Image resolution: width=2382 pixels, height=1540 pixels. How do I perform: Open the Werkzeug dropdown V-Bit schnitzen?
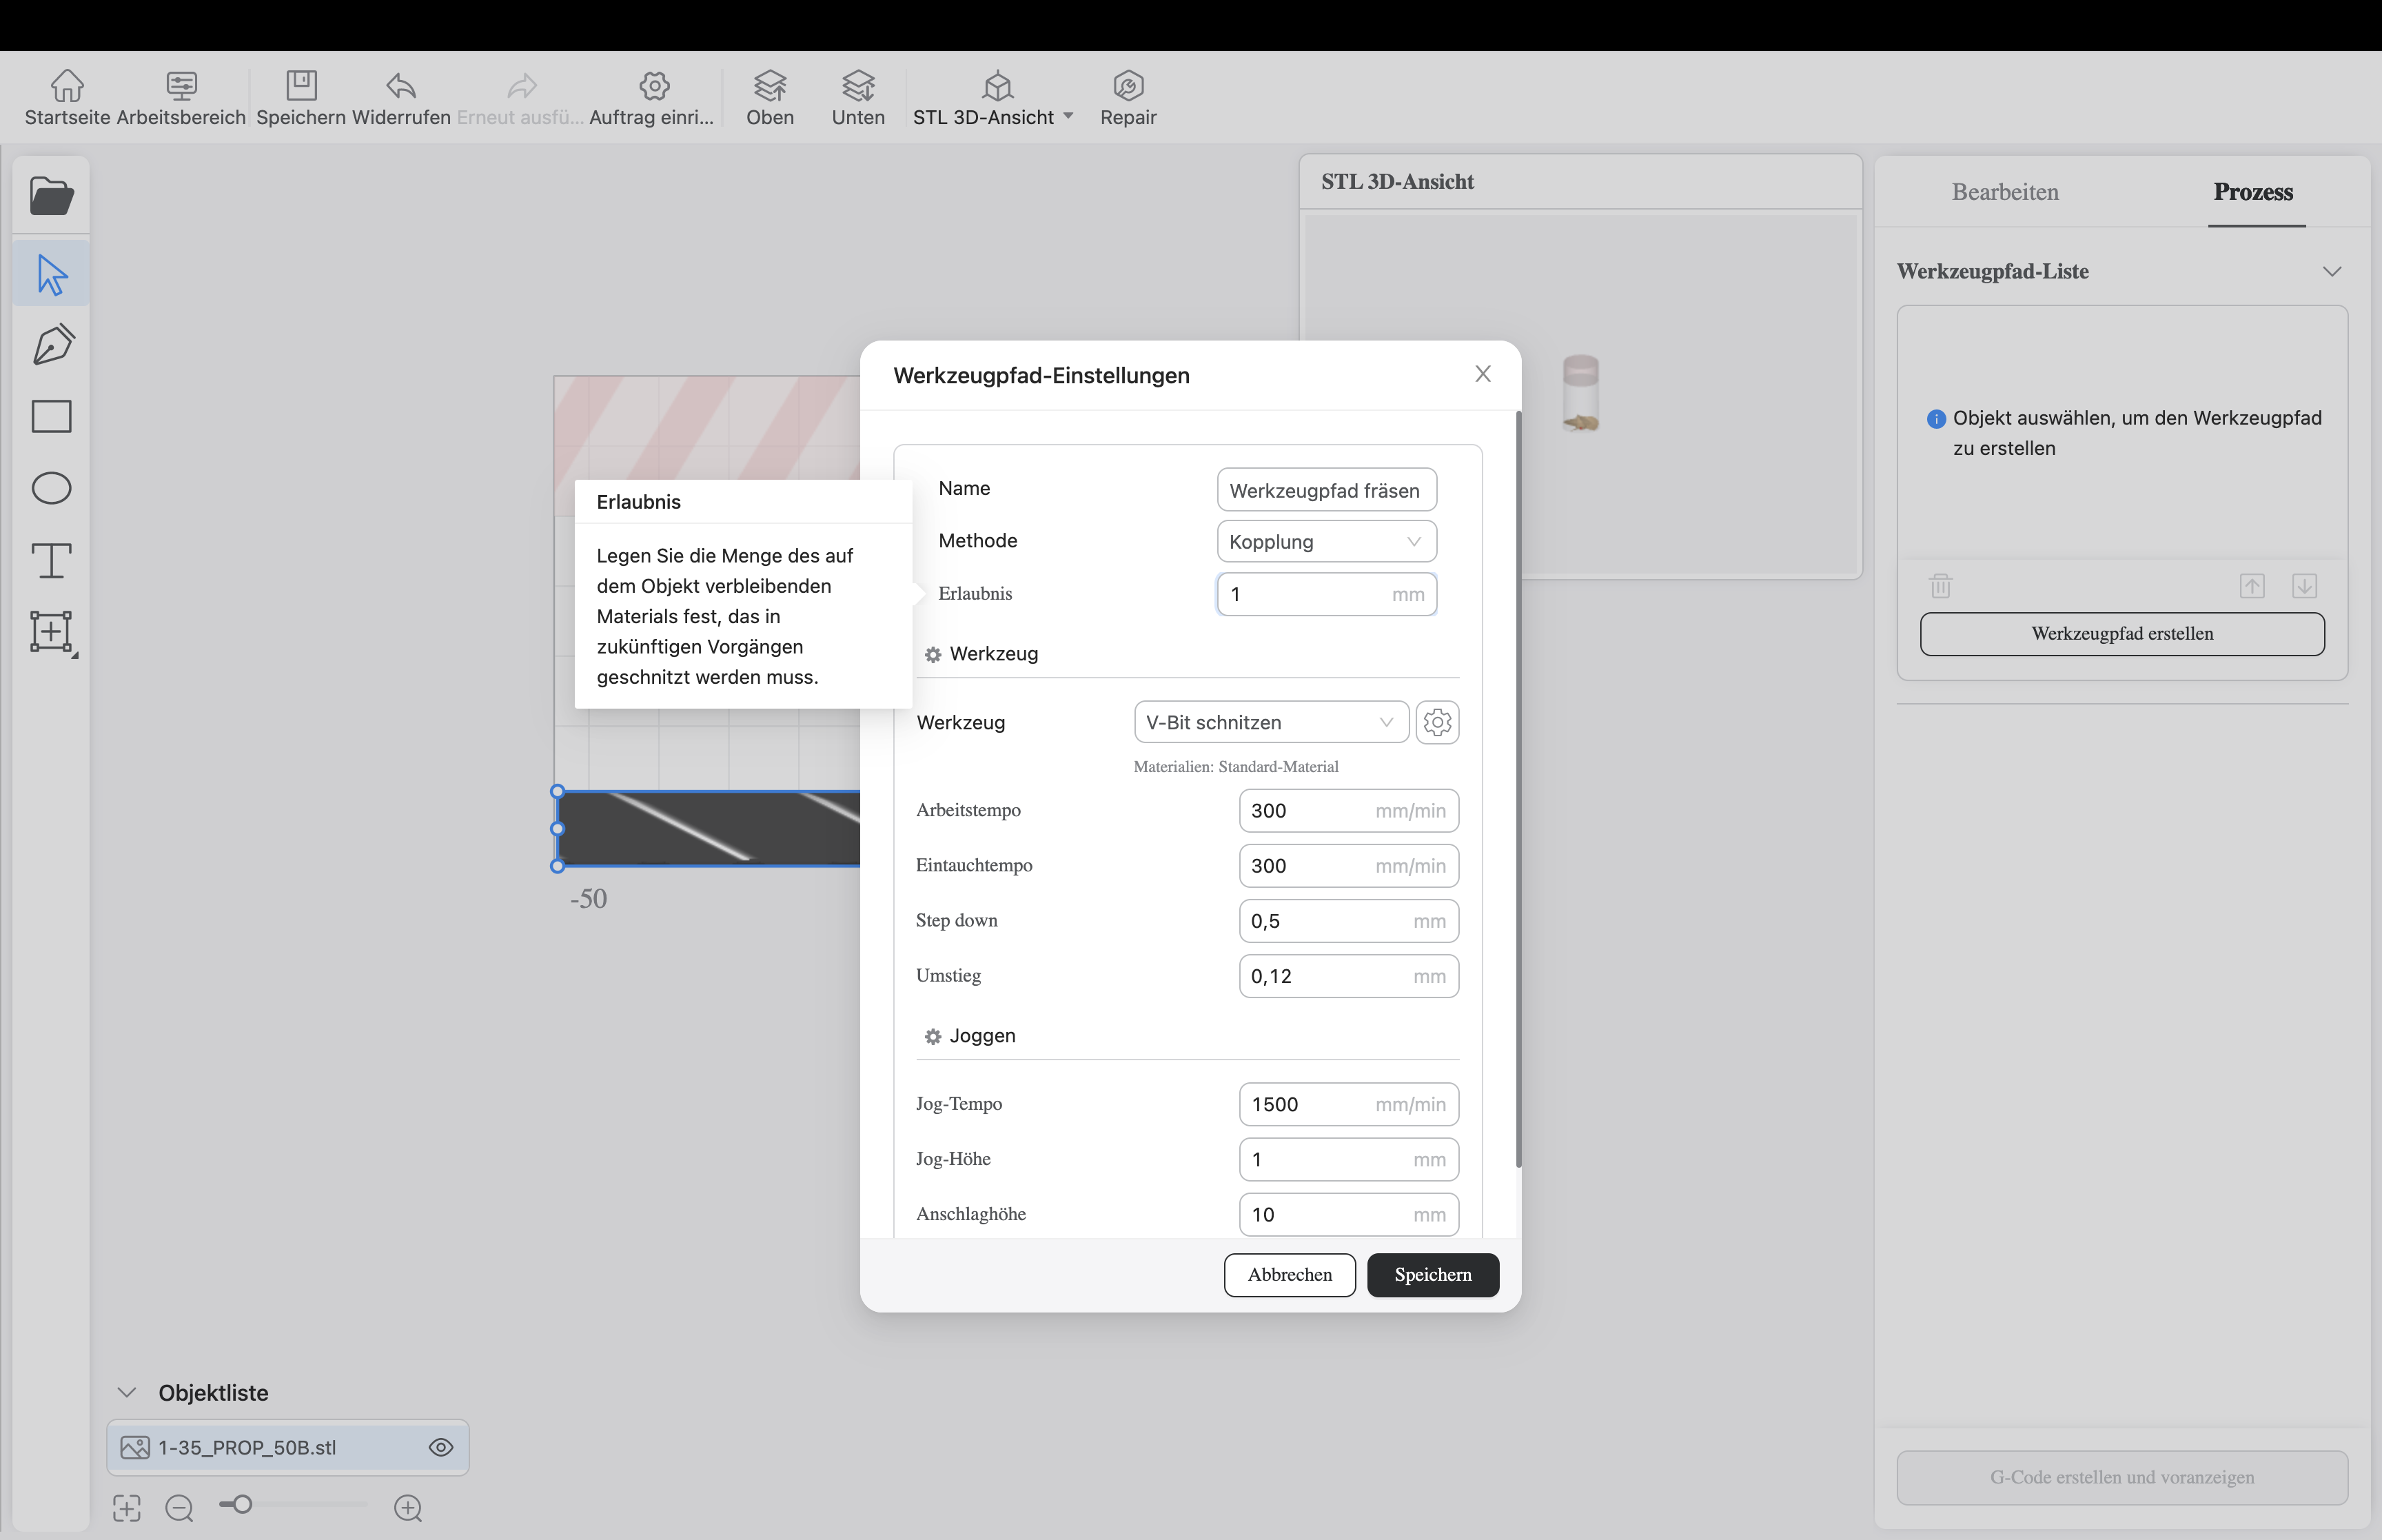(x=1270, y=722)
